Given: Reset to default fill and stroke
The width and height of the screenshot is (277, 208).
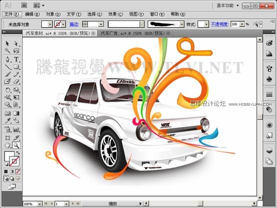Looking at the screenshot, I should click(6, 164).
